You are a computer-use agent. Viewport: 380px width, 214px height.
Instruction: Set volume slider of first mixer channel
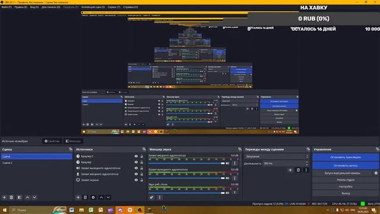(x=186, y=163)
